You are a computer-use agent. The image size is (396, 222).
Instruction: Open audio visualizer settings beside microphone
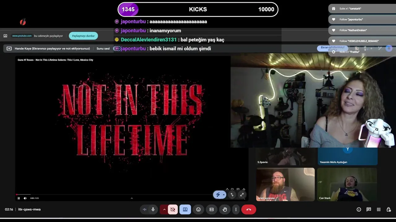point(144,209)
